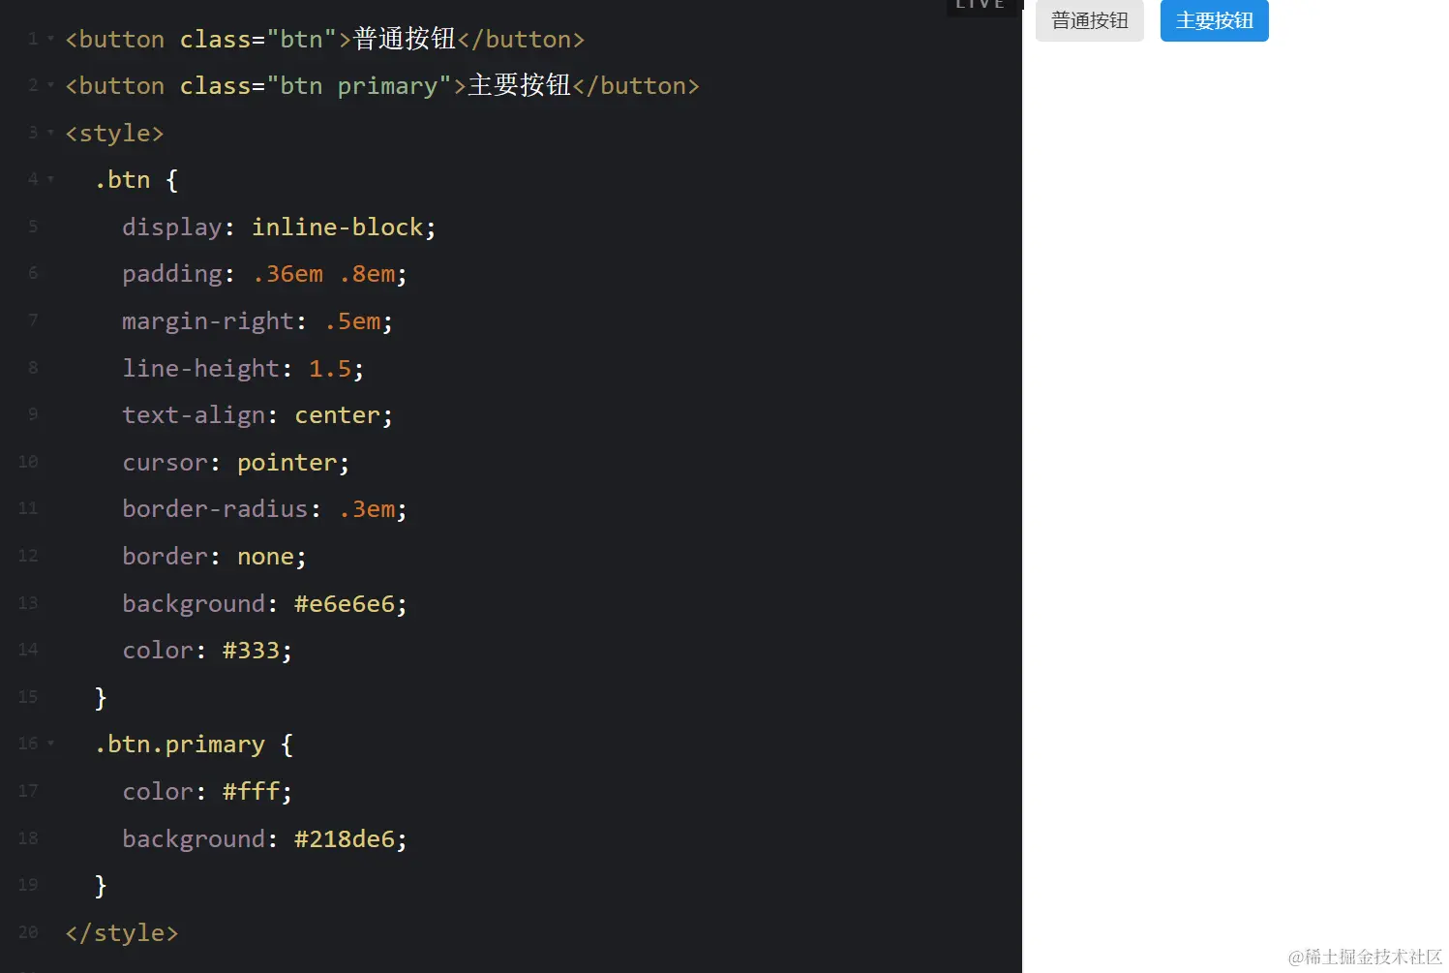Click the 'border: none;' declaration

tap(214, 556)
